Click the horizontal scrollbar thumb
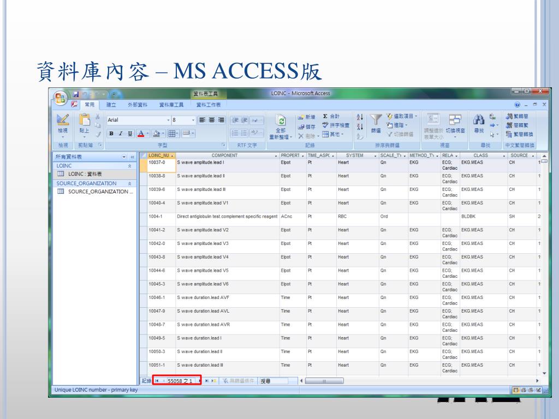Image resolution: width=559 pixels, height=419 pixels. click(x=324, y=381)
